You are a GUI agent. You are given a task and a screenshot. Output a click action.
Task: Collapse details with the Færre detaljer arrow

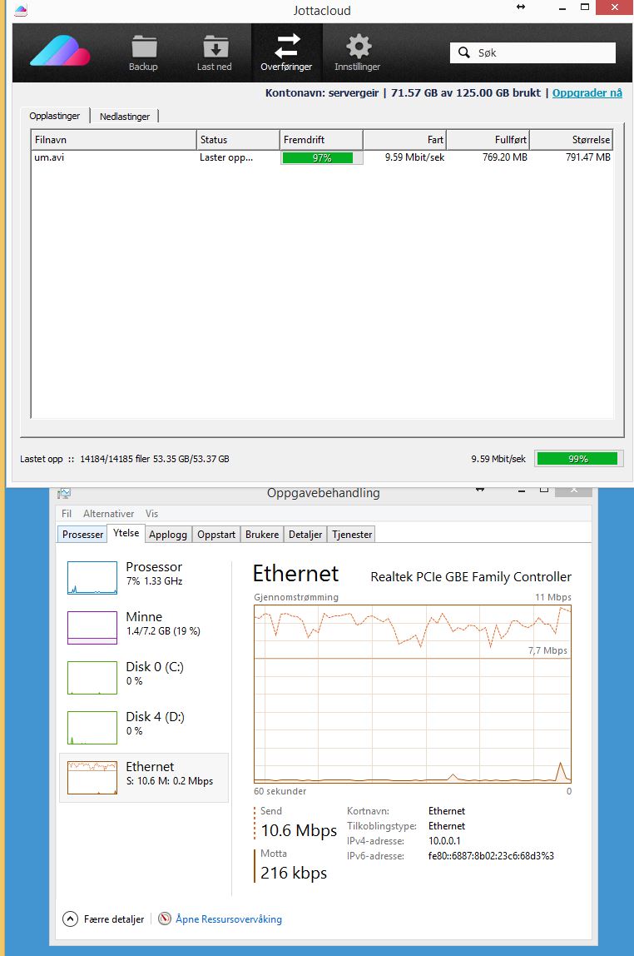click(70, 919)
